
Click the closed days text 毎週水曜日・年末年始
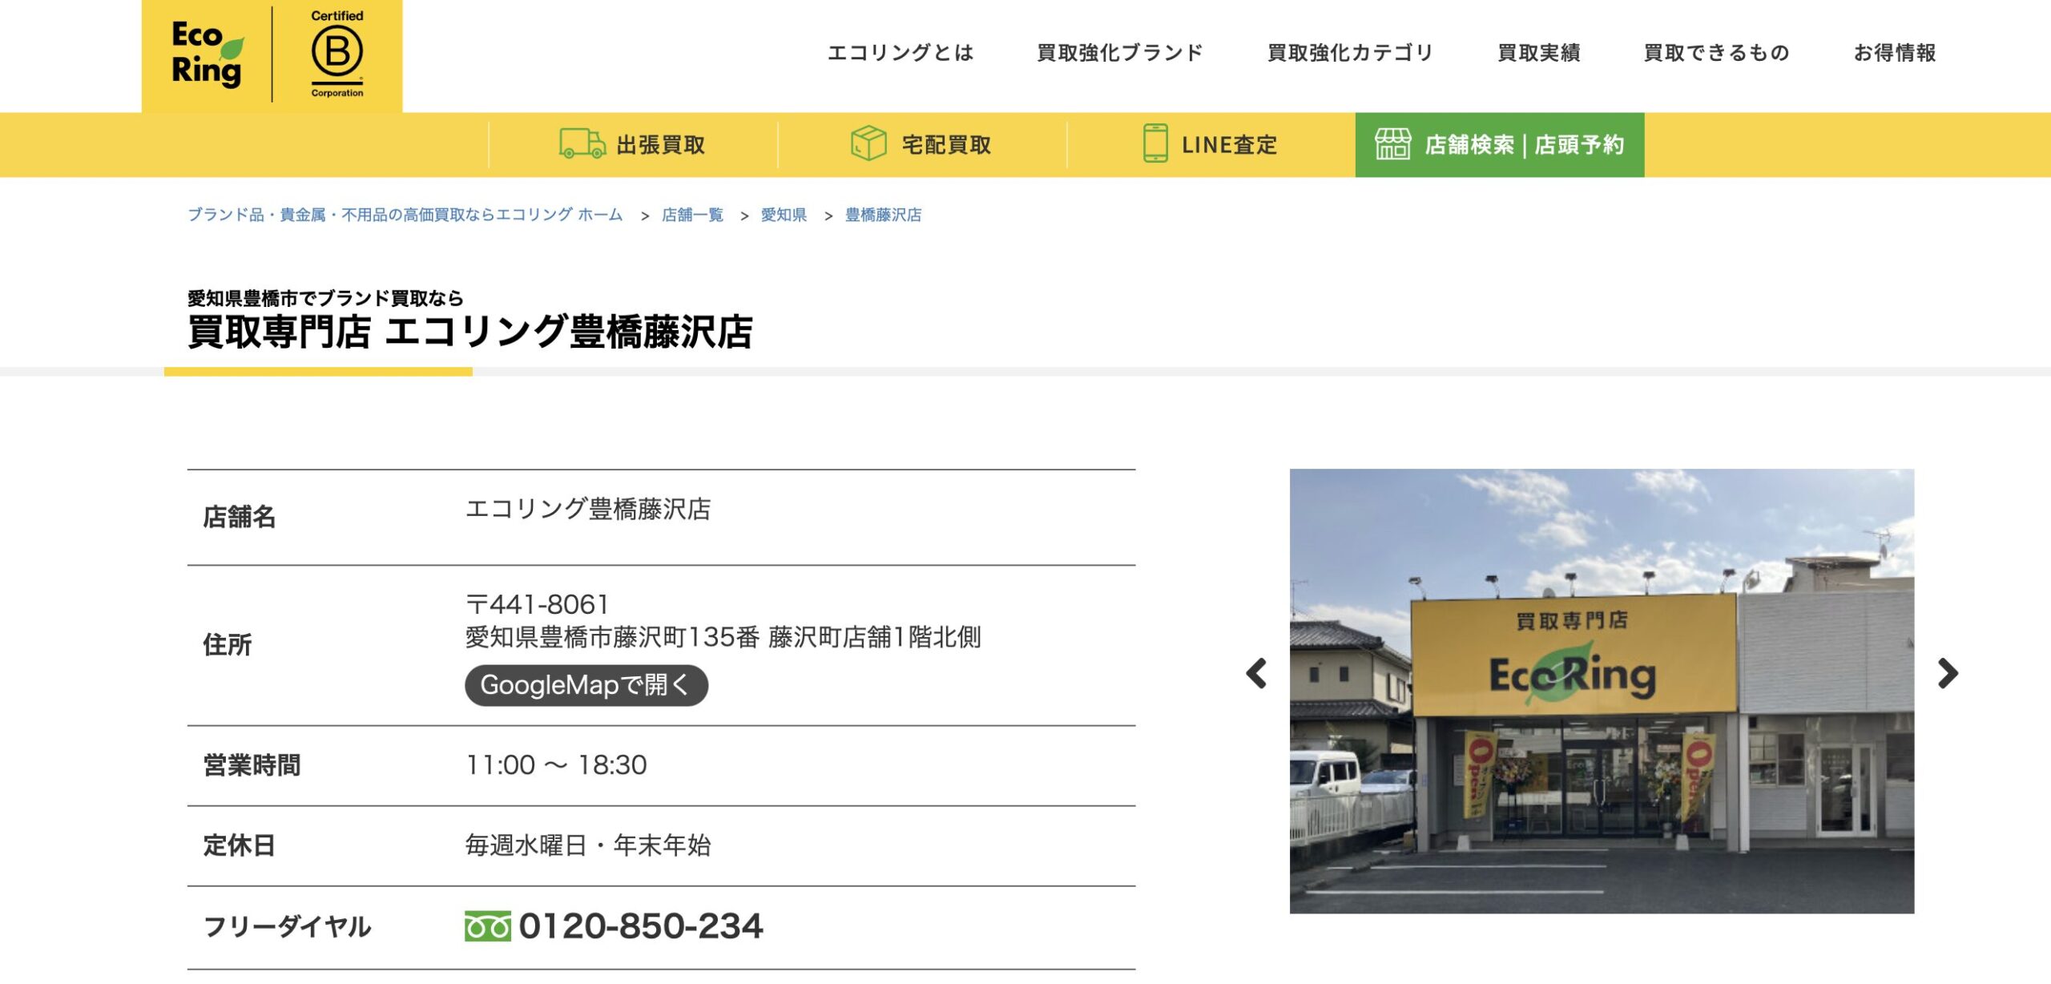click(x=588, y=845)
